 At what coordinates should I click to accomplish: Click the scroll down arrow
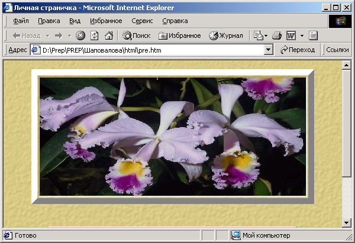[346, 223]
